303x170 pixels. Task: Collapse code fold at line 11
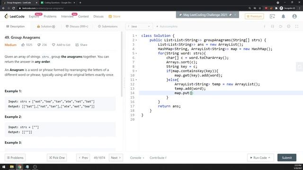pyautogui.click(x=136, y=80)
